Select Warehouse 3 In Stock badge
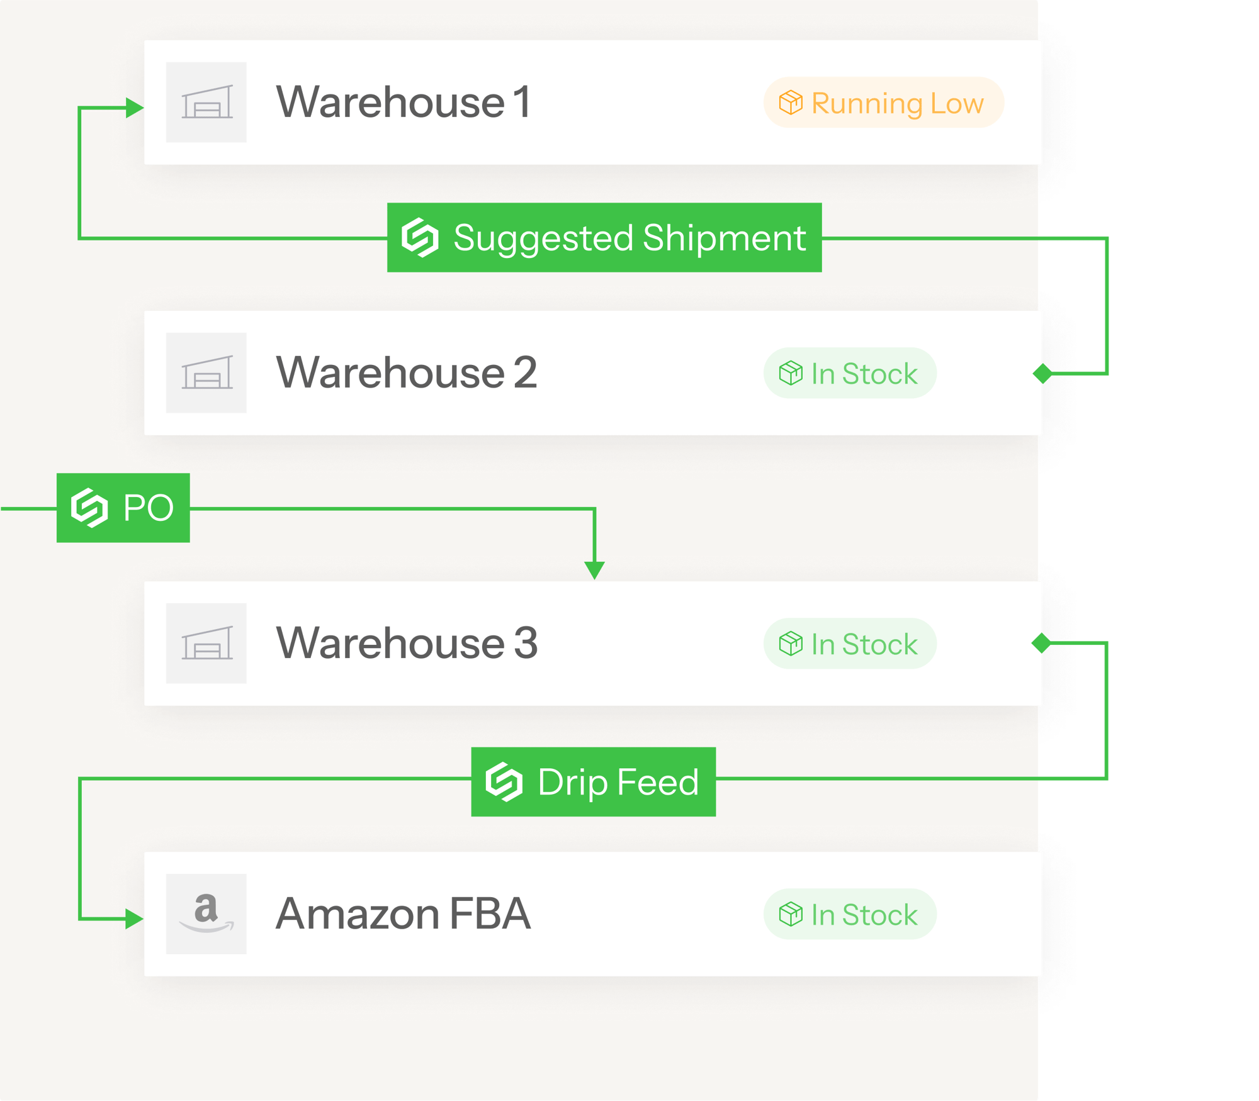 click(850, 644)
